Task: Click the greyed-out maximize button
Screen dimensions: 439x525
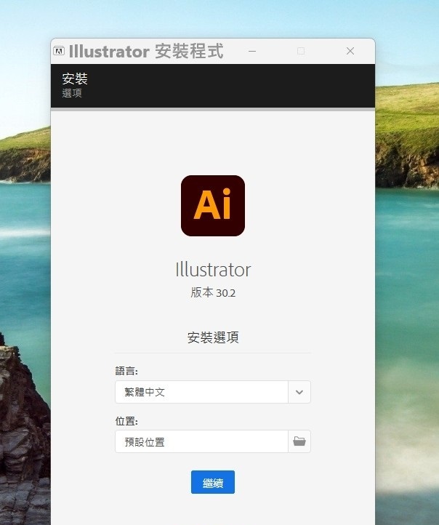Action: pos(301,51)
